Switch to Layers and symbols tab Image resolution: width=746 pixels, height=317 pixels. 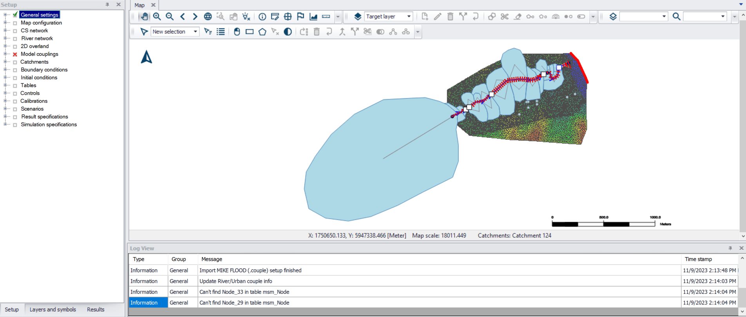tap(53, 310)
